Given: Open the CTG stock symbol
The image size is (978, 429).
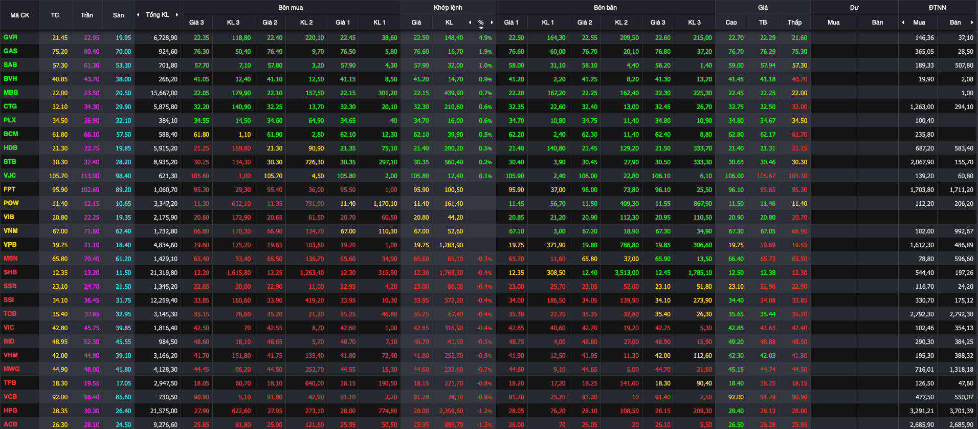Looking at the screenshot, I should point(10,106).
